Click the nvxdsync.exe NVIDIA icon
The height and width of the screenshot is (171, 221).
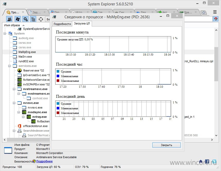coord(24,112)
